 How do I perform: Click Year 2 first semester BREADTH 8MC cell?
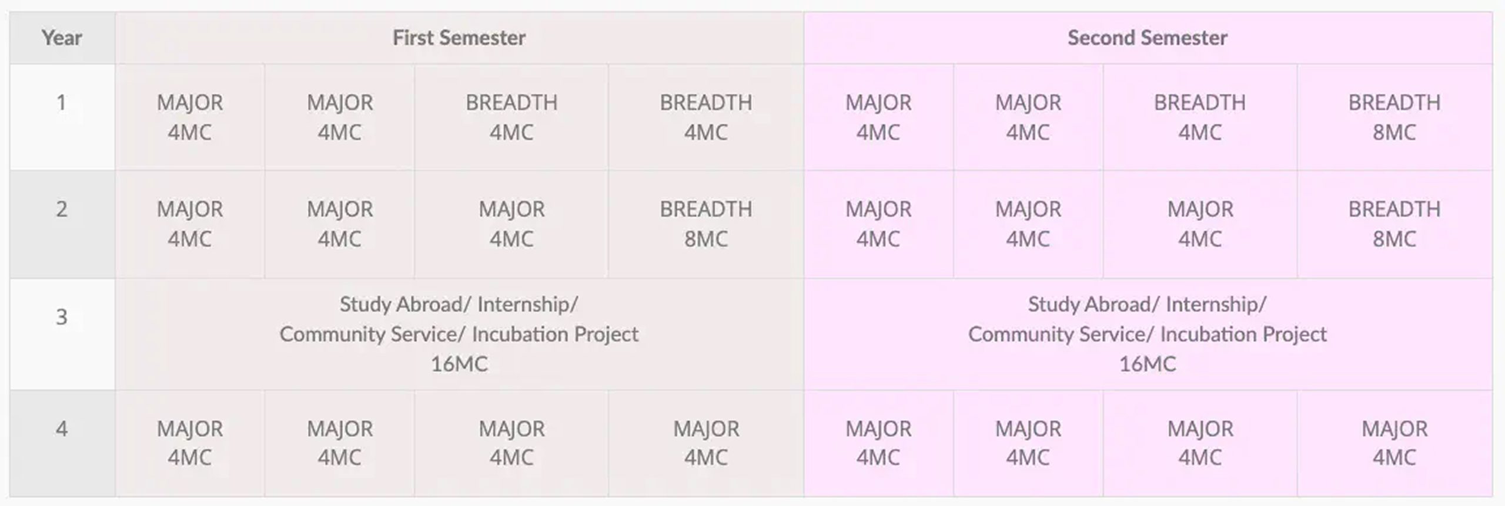click(x=705, y=224)
